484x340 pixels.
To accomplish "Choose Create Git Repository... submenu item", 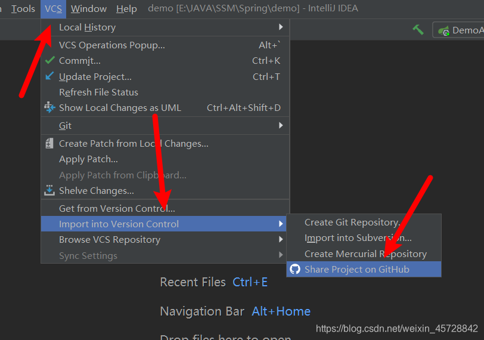I will coord(364,222).
